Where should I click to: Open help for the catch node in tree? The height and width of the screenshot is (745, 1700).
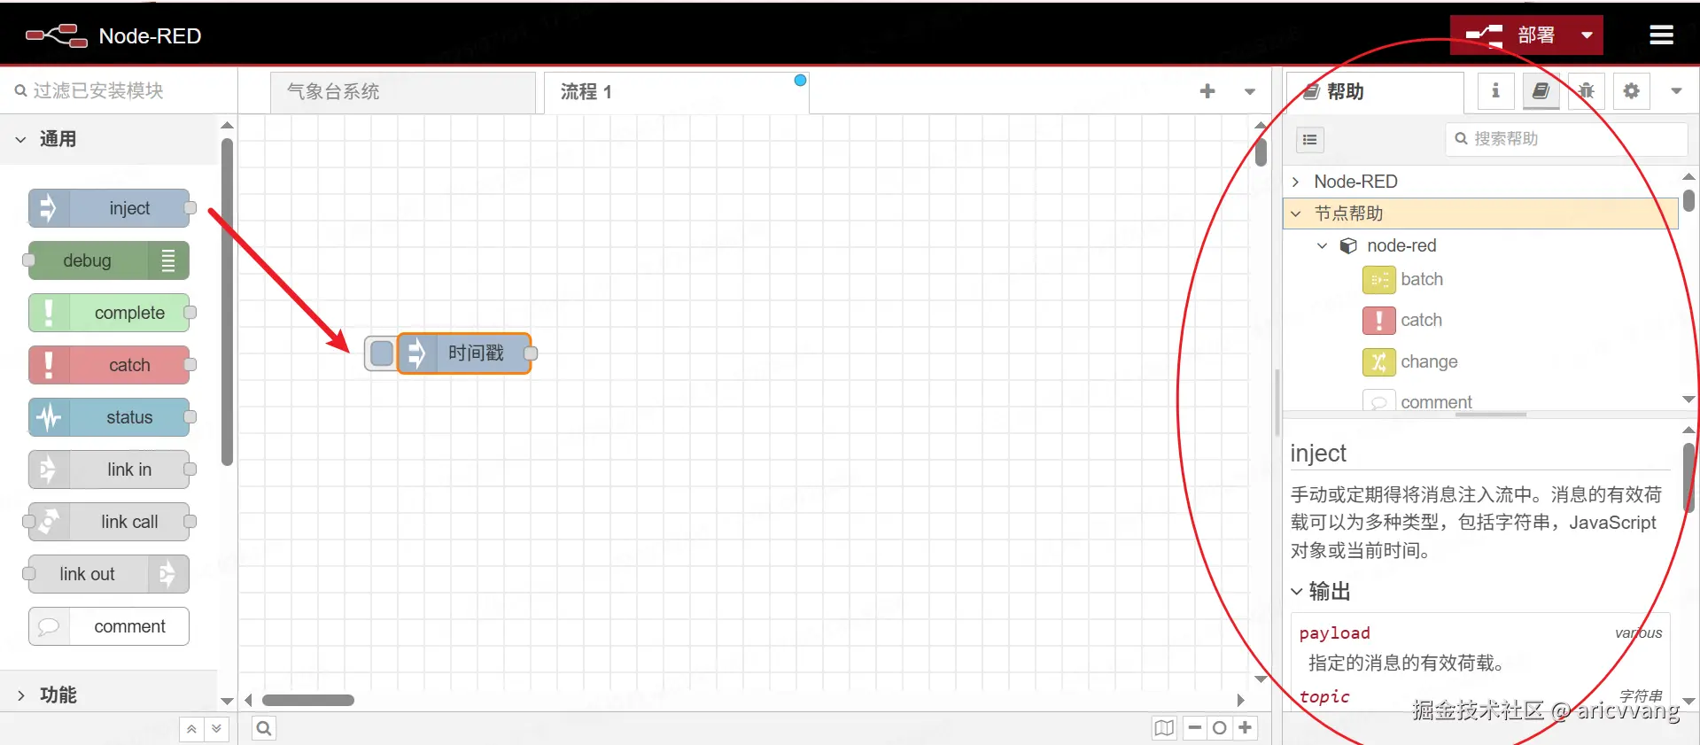(1402, 321)
